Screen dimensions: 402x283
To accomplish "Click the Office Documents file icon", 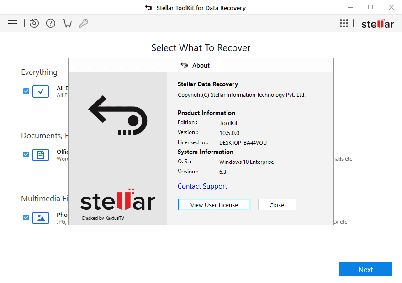I will pyautogui.click(x=41, y=155).
